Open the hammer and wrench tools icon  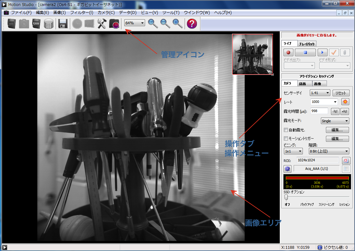click(x=102, y=23)
